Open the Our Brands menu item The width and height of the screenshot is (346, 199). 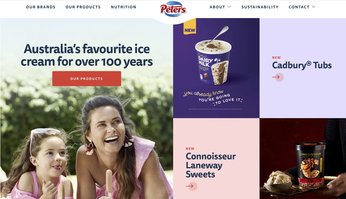41,7
